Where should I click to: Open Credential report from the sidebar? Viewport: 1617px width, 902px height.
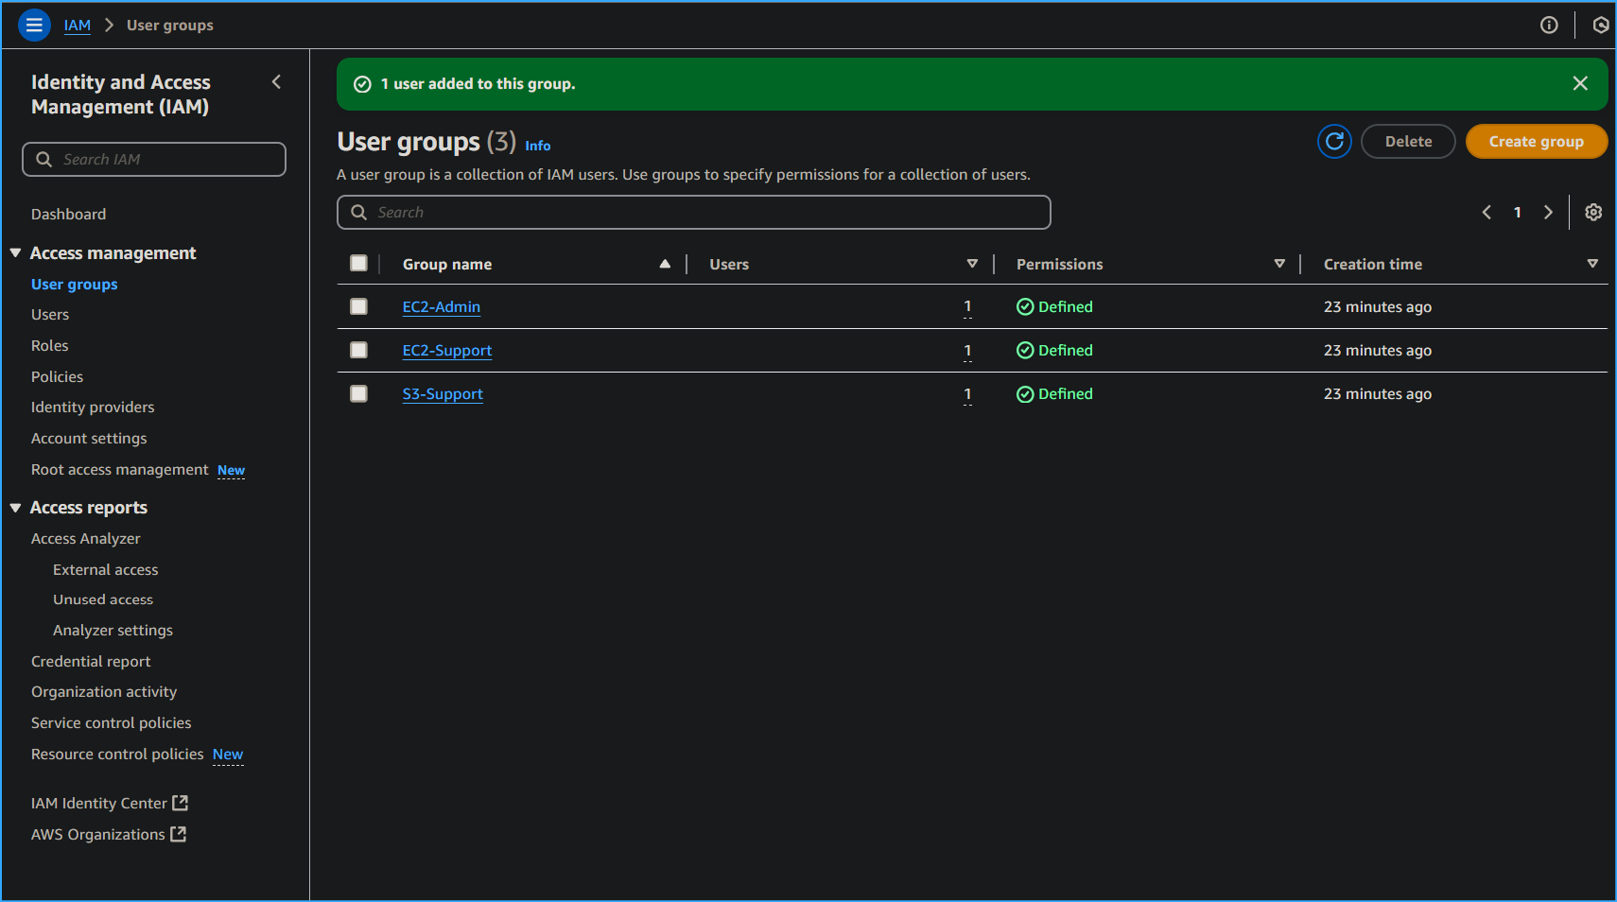pyautogui.click(x=91, y=661)
